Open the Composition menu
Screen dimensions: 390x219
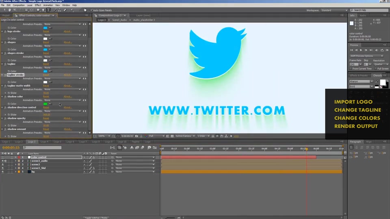tap(19, 5)
